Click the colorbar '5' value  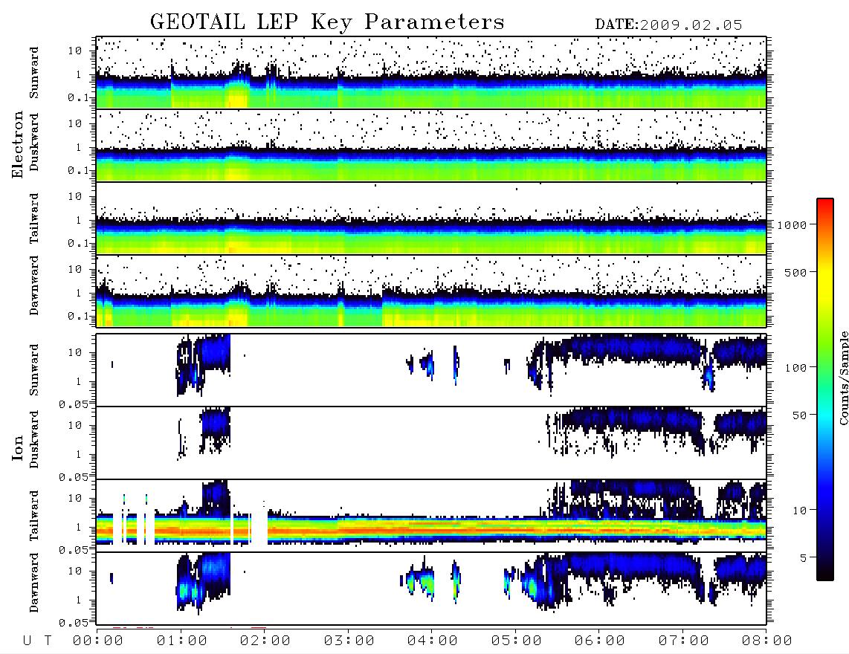[x=804, y=557]
